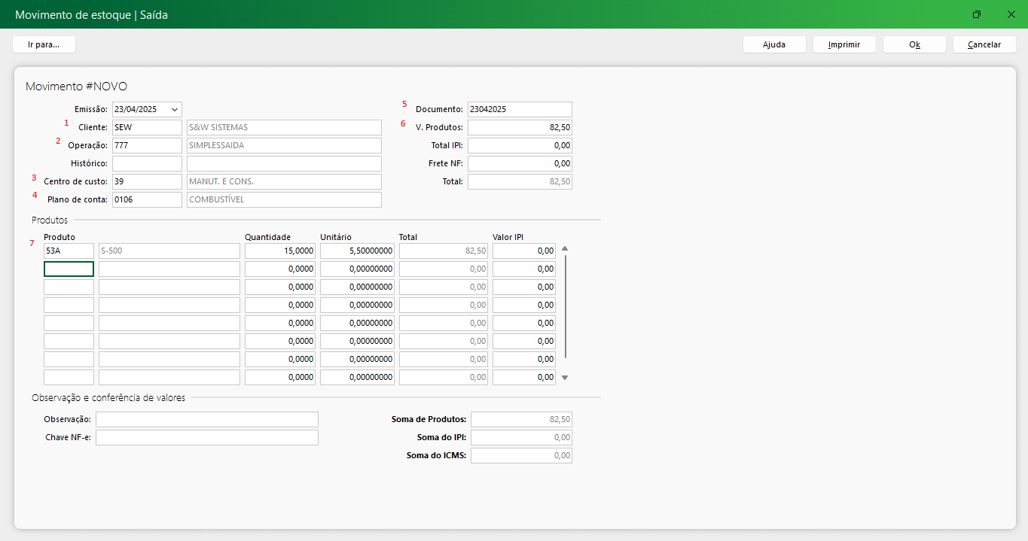Screen dimensions: 1028x541
Task: Click the Documento number field
Action: 520,109
